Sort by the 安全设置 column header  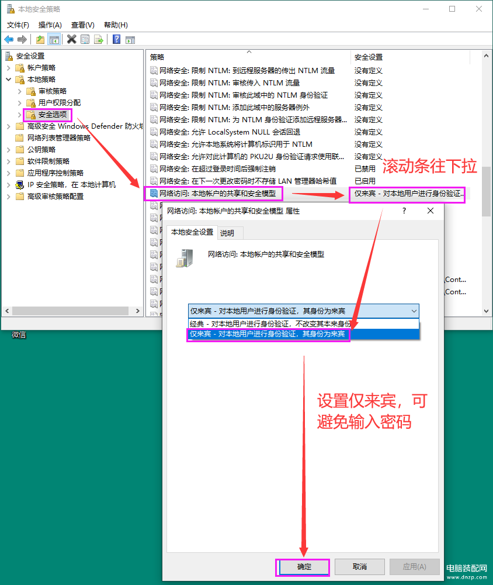click(410, 57)
